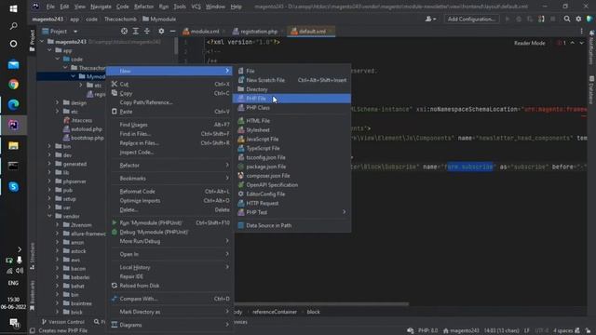This screenshot has height=335, width=596.
Task: Expand Local History submenu
Action: (x=169, y=267)
